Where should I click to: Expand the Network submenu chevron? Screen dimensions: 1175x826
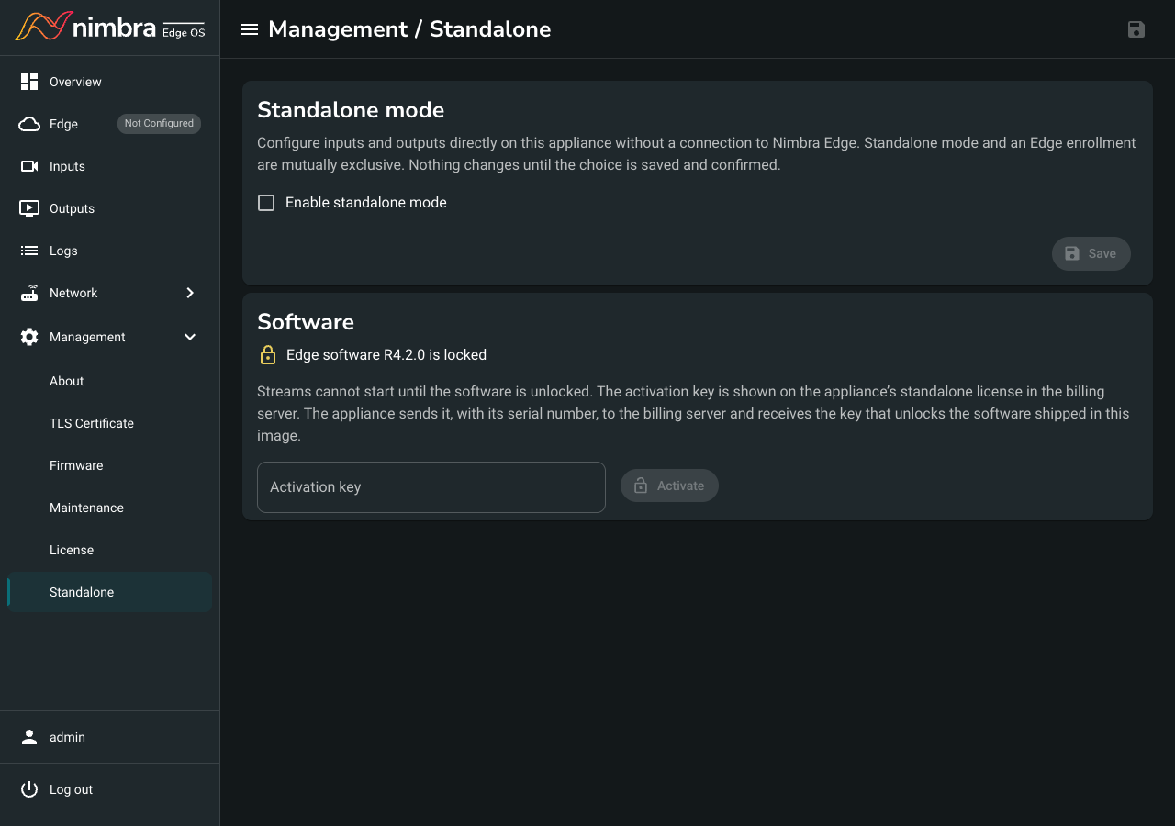pyautogui.click(x=190, y=293)
